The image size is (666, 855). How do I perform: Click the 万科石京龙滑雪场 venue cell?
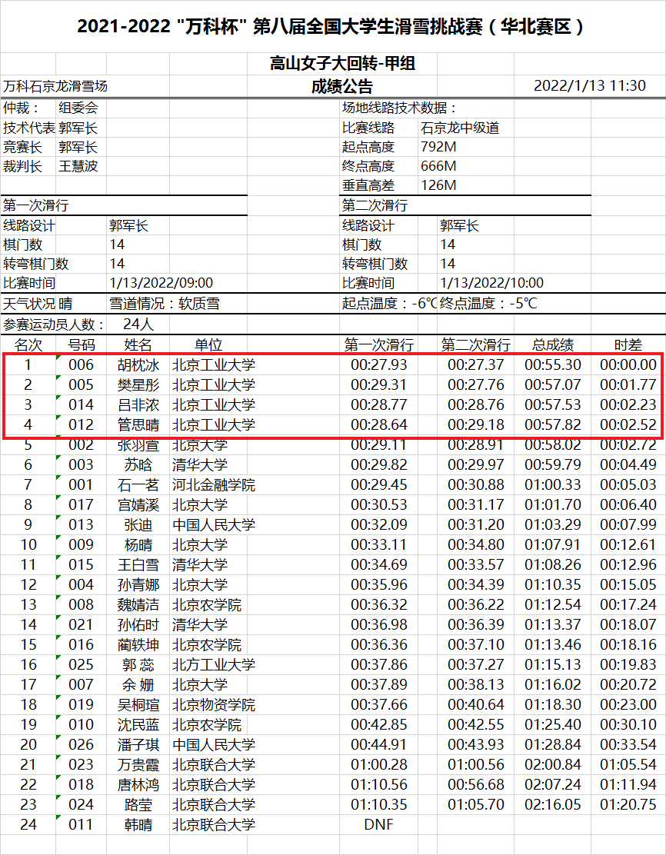[55, 86]
